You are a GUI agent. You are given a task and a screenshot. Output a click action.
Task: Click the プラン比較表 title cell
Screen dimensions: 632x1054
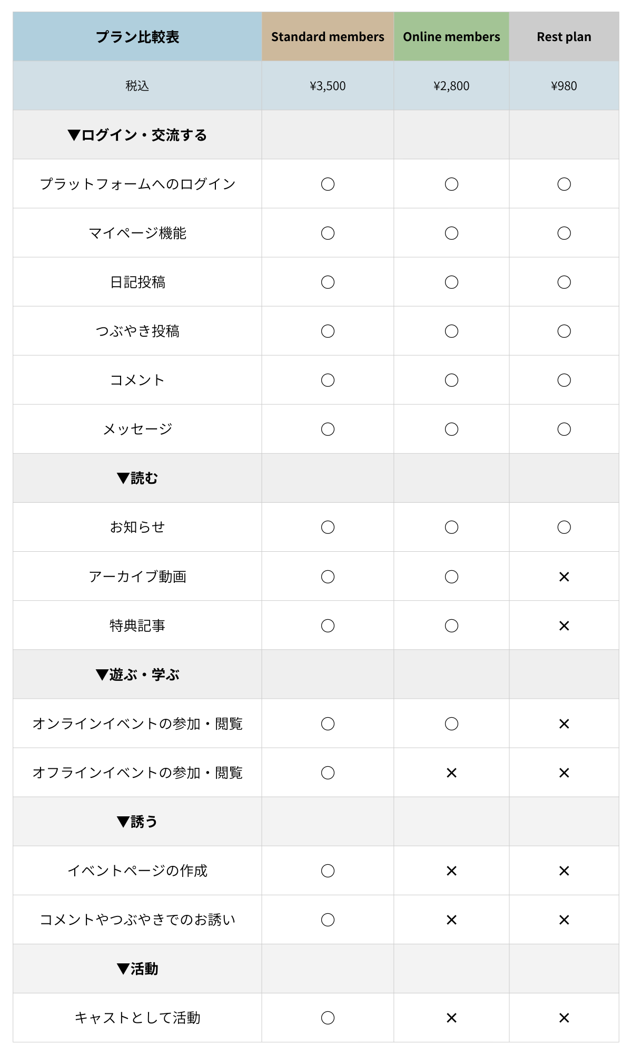pyautogui.click(x=137, y=37)
